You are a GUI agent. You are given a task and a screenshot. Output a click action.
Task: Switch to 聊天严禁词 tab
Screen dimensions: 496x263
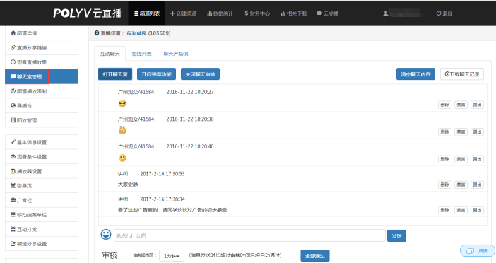176,54
